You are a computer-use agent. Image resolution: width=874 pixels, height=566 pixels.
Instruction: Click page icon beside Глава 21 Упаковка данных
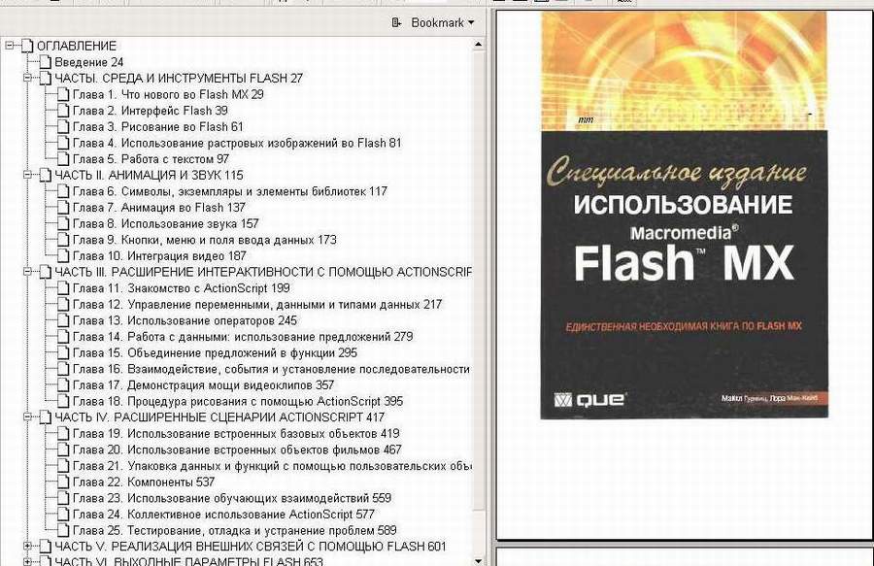[x=63, y=466]
